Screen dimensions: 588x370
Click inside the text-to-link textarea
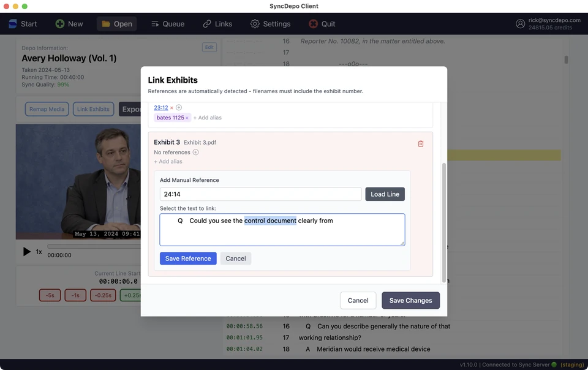click(x=282, y=230)
